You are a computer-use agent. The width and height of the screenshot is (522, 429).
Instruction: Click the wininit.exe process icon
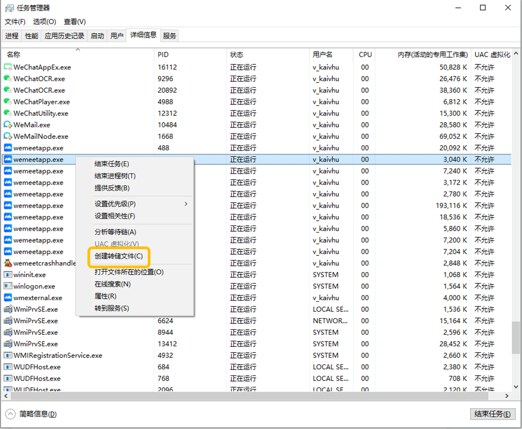(x=8, y=274)
